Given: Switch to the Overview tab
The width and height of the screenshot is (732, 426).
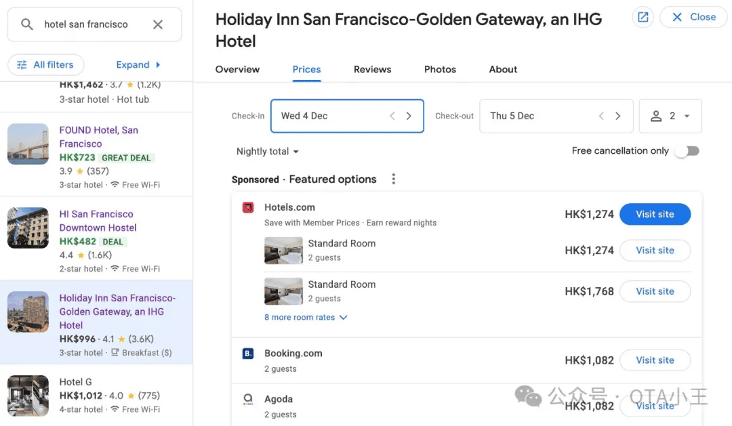Looking at the screenshot, I should point(237,69).
